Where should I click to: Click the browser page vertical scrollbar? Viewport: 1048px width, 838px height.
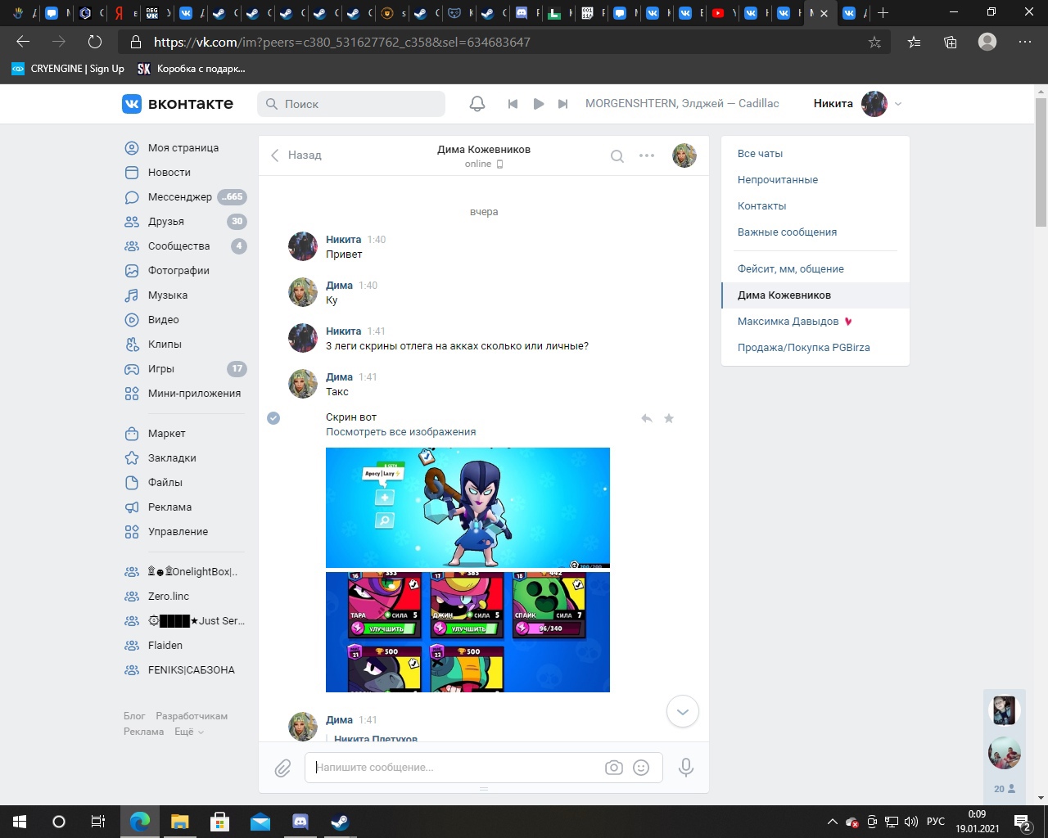click(1041, 172)
